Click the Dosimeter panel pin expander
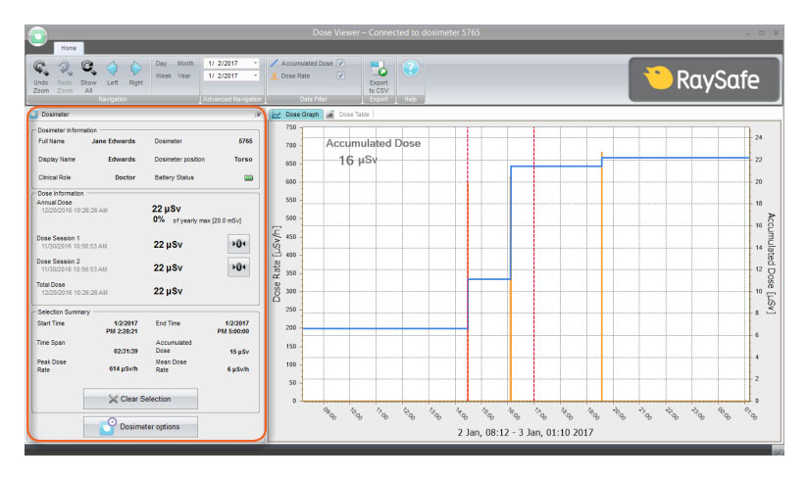Image resolution: width=809 pixels, height=480 pixels. [x=257, y=115]
